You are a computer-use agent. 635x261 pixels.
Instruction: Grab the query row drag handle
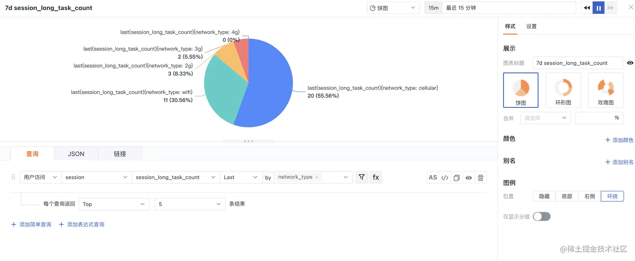pos(13,177)
